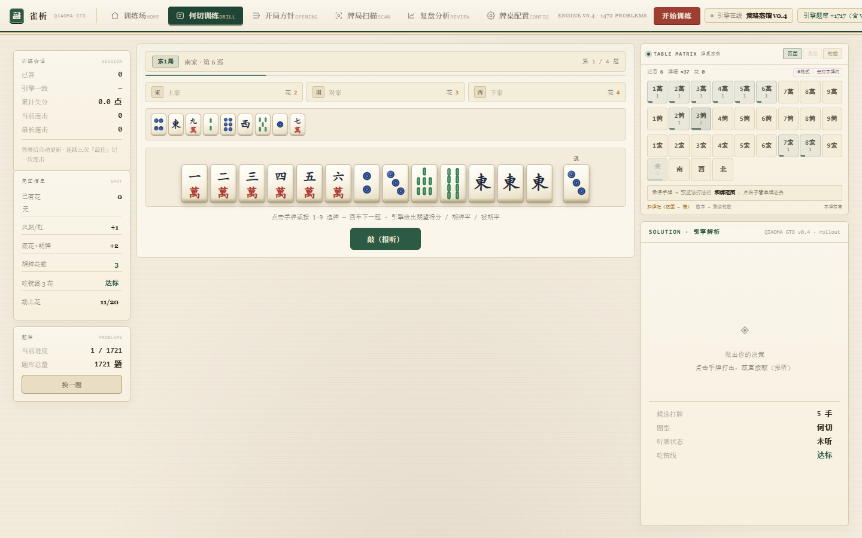Click the 敲（报听）button
Viewport: 862px width, 538px height.
click(386, 239)
